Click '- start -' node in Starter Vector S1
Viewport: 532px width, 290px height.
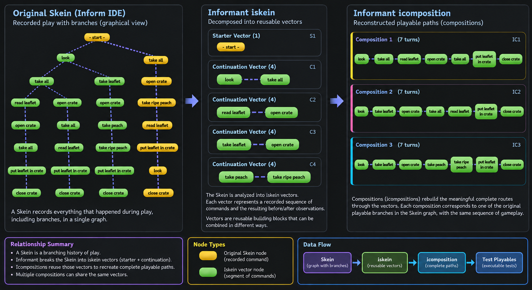231,47
